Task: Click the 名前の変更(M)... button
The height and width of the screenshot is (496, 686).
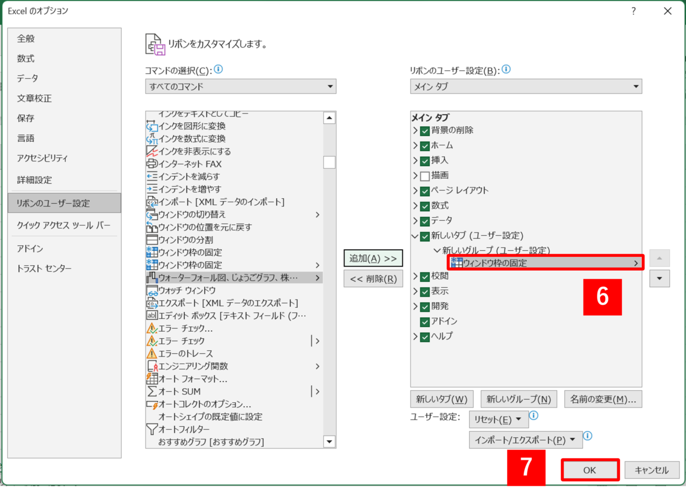Action: click(603, 399)
